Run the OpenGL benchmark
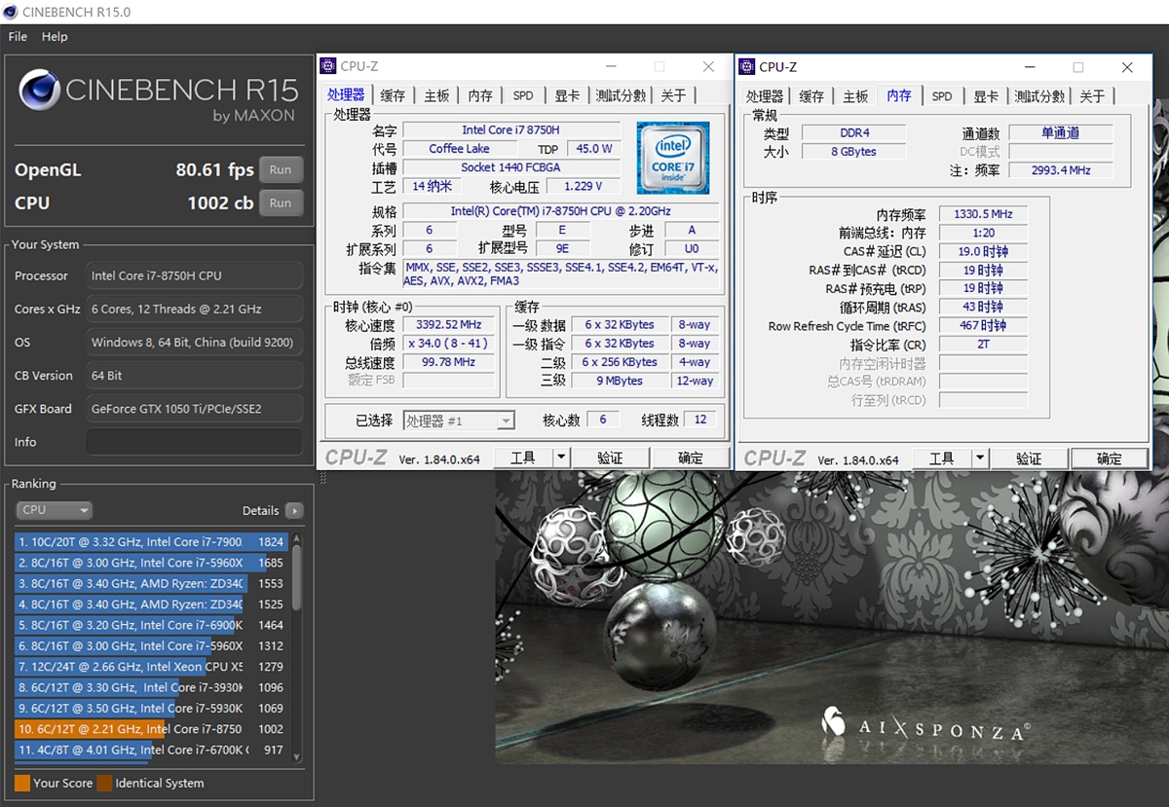The width and height of the screenshot is (1169, 807). tap(281, 169)
